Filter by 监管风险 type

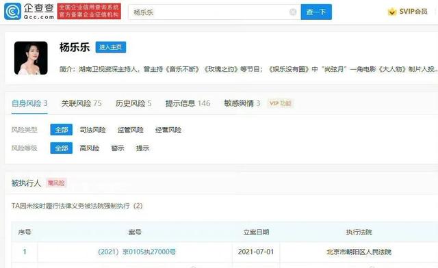(131, 130)
